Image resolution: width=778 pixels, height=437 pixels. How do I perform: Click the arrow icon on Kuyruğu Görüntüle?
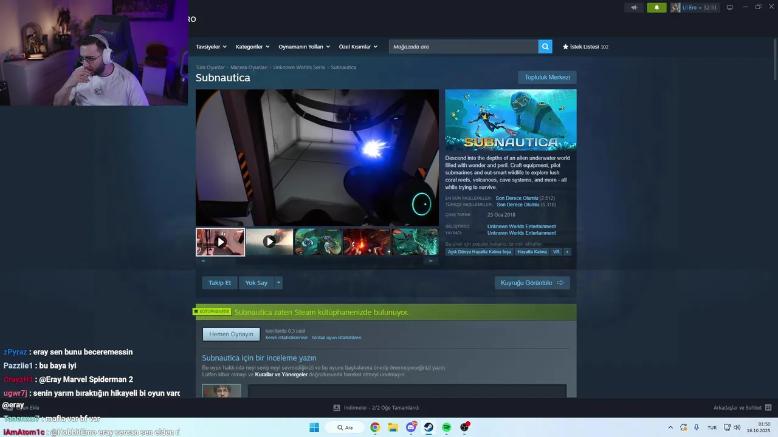click(560, 283)
